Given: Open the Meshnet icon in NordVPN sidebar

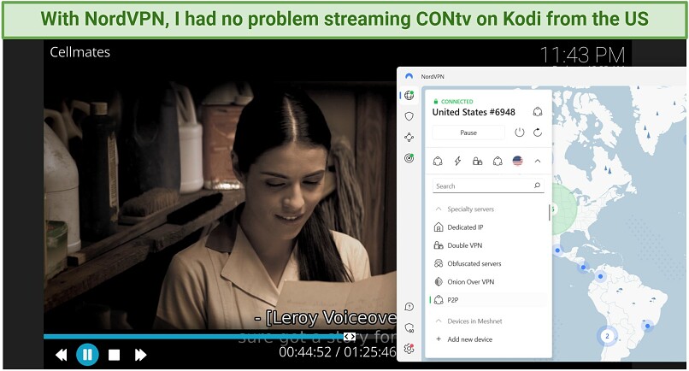Looking at the screenshot, I should click(x=409, y=137).
